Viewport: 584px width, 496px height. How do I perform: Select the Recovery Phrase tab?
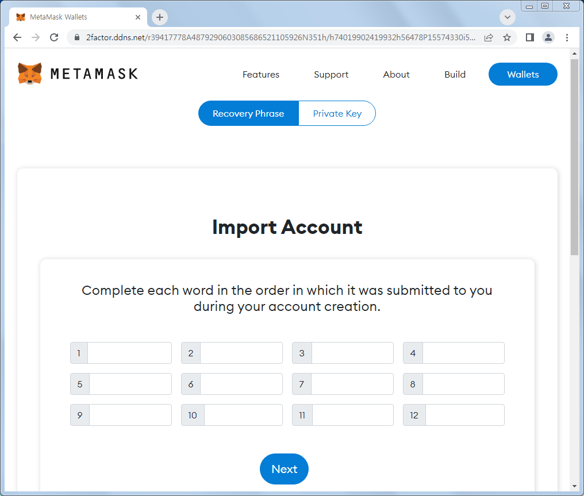pyautogui.click(x=248, y=113)
